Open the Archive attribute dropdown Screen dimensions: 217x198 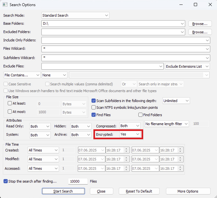tap(81, 135)
